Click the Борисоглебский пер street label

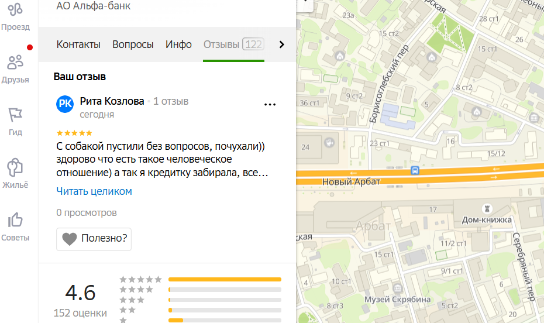pos(388,84)
